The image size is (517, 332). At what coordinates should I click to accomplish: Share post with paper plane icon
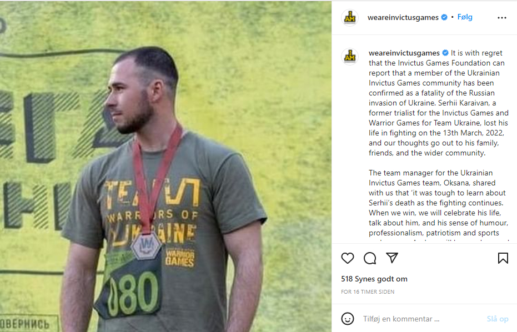click(x=392, y=258)
